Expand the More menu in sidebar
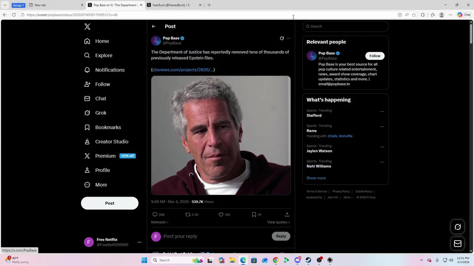 tap(96, 185)
